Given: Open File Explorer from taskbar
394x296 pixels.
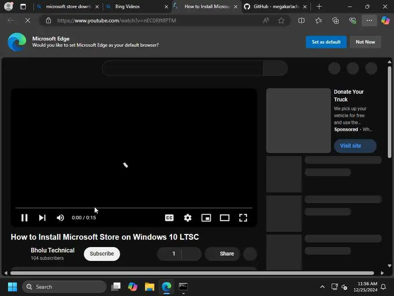Looking at the screenshot, I should pos(150,287).
